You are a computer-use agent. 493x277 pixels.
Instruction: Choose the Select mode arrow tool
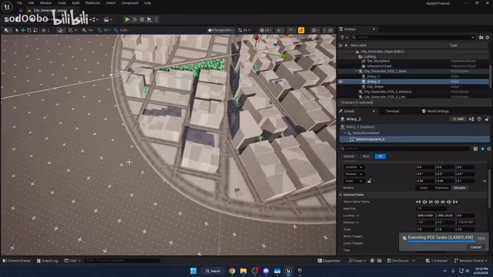[x=17, y=31]
